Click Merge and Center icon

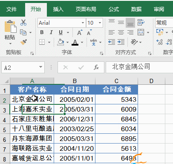pos(141,32)
